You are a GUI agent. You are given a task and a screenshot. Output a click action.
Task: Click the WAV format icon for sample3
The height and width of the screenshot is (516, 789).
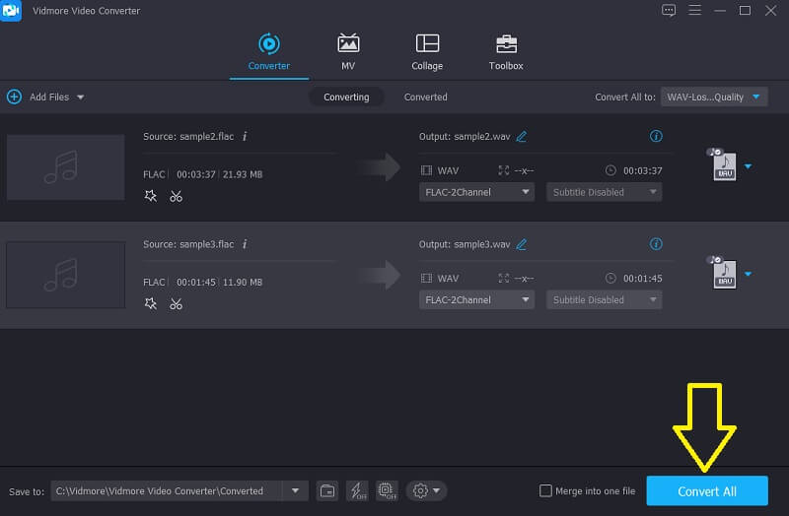[724, 274]
